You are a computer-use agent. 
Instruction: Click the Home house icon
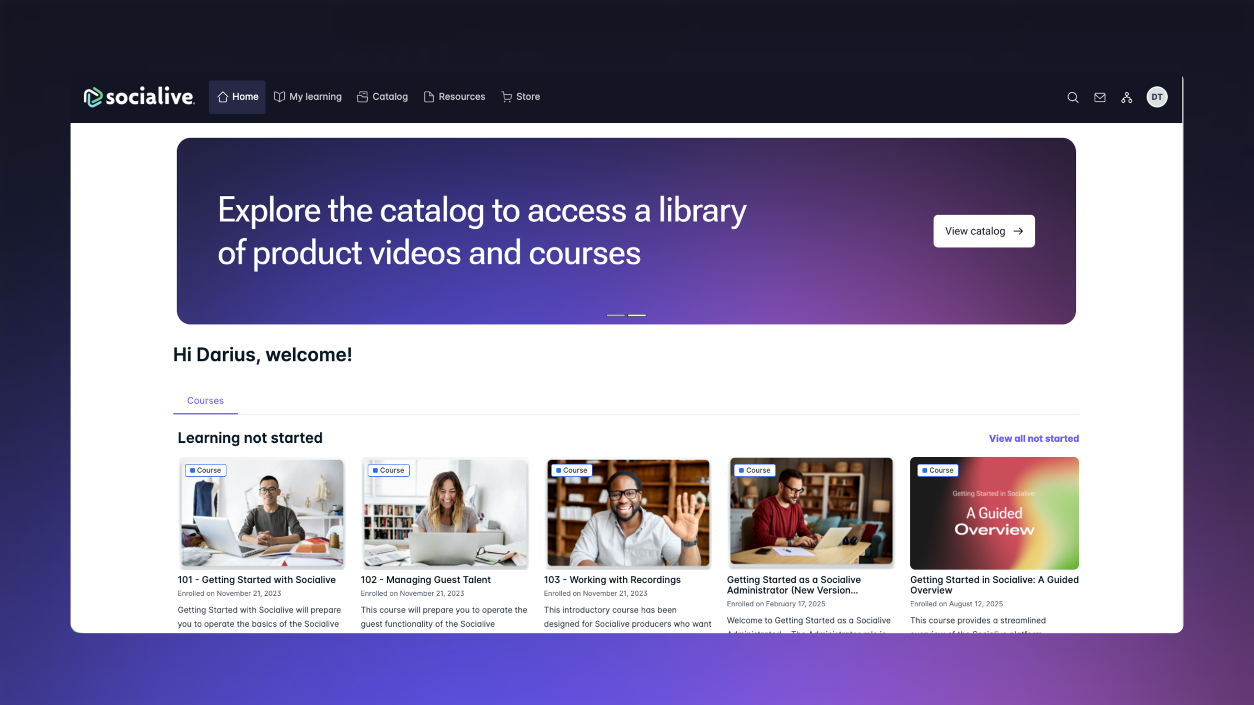(223, 97)
